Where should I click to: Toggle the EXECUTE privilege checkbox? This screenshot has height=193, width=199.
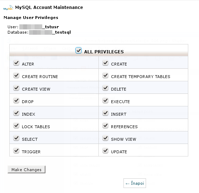click(106, 100)
